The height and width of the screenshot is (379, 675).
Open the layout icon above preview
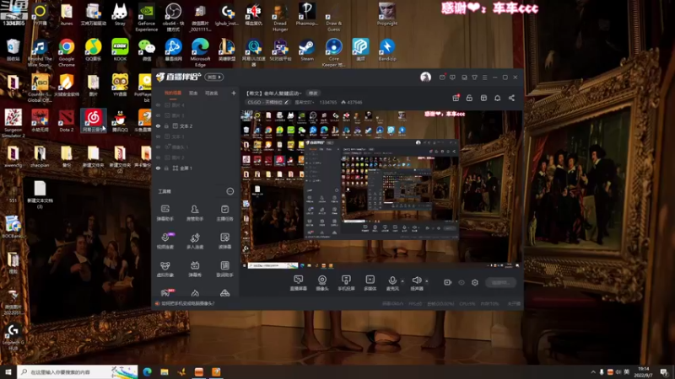pos(483,98)
